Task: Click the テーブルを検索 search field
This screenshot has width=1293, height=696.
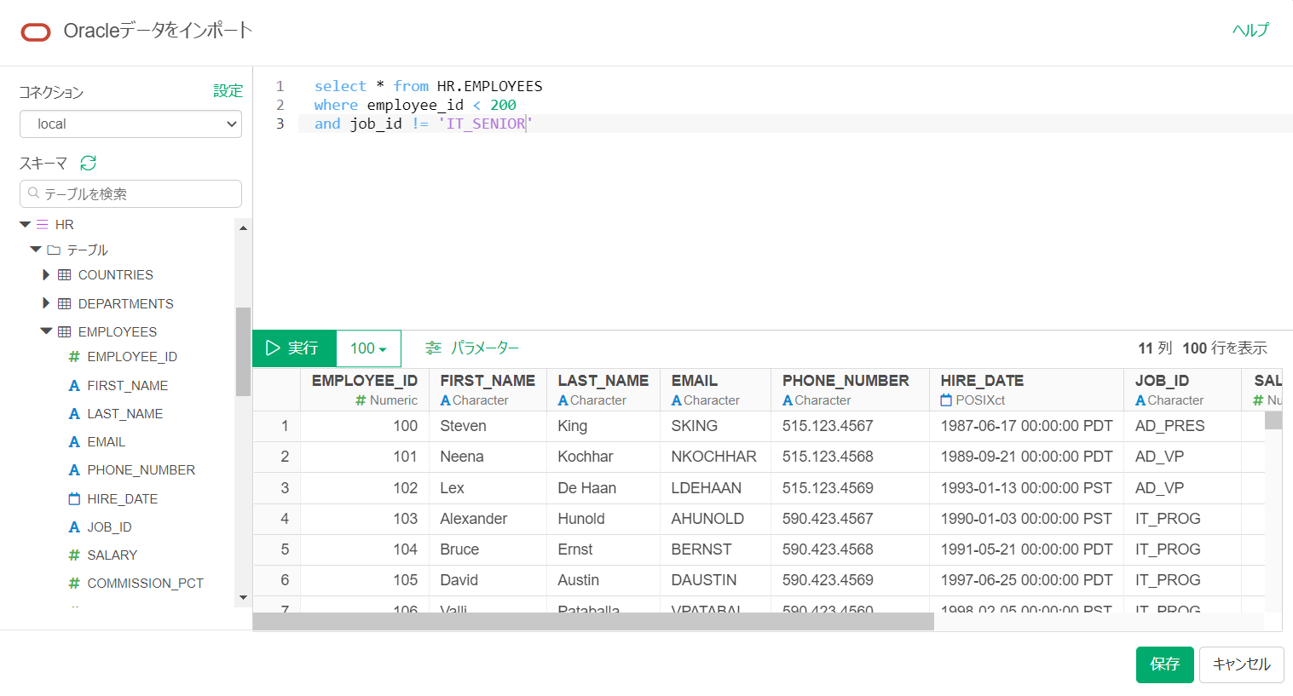Action: pos(130,193)
